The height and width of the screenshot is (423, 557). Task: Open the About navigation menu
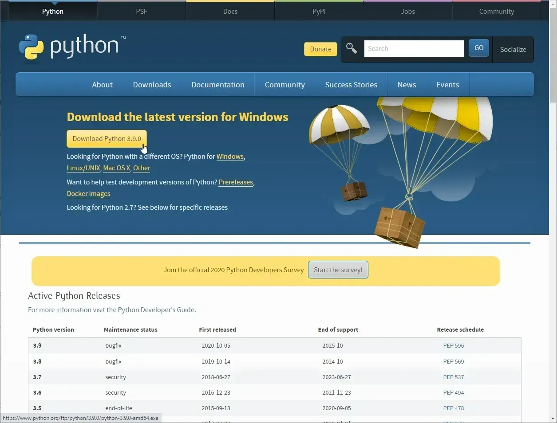(x=103, y=85)
